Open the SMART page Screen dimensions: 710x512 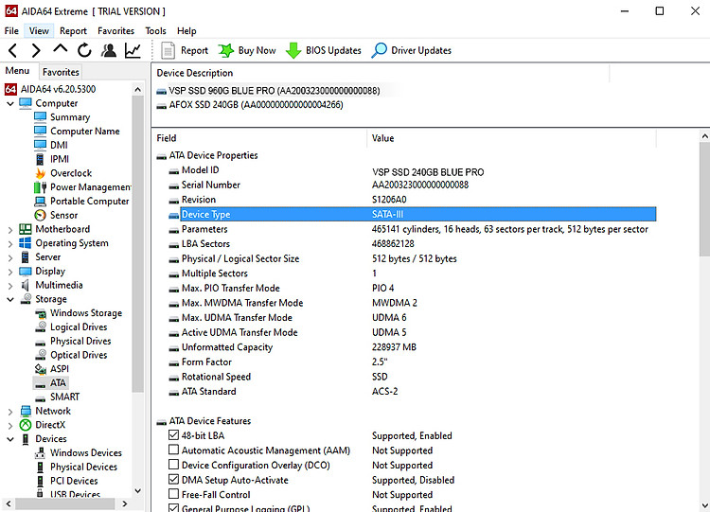64,397
